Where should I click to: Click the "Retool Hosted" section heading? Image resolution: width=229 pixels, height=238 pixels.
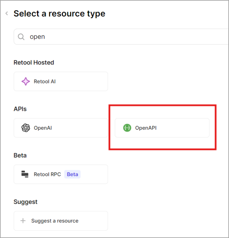(x=34, y=63)
